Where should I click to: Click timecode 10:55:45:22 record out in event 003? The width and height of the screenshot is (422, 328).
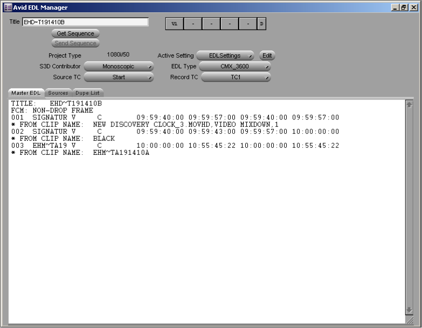coord(316,146)
